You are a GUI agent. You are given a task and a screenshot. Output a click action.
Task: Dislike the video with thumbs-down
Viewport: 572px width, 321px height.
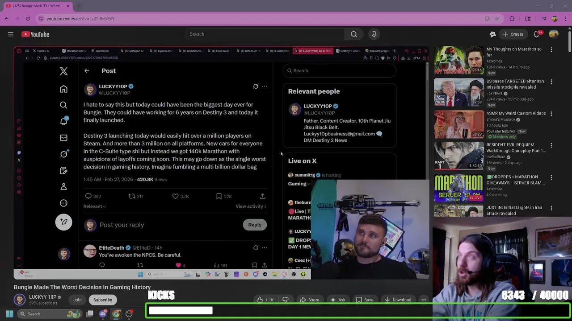tap(285, 300)
